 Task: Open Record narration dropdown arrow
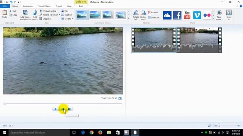point(59,15)
